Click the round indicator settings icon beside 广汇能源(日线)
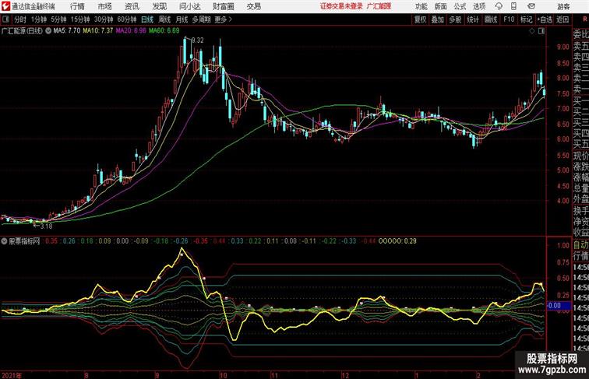 pos(48,31)
